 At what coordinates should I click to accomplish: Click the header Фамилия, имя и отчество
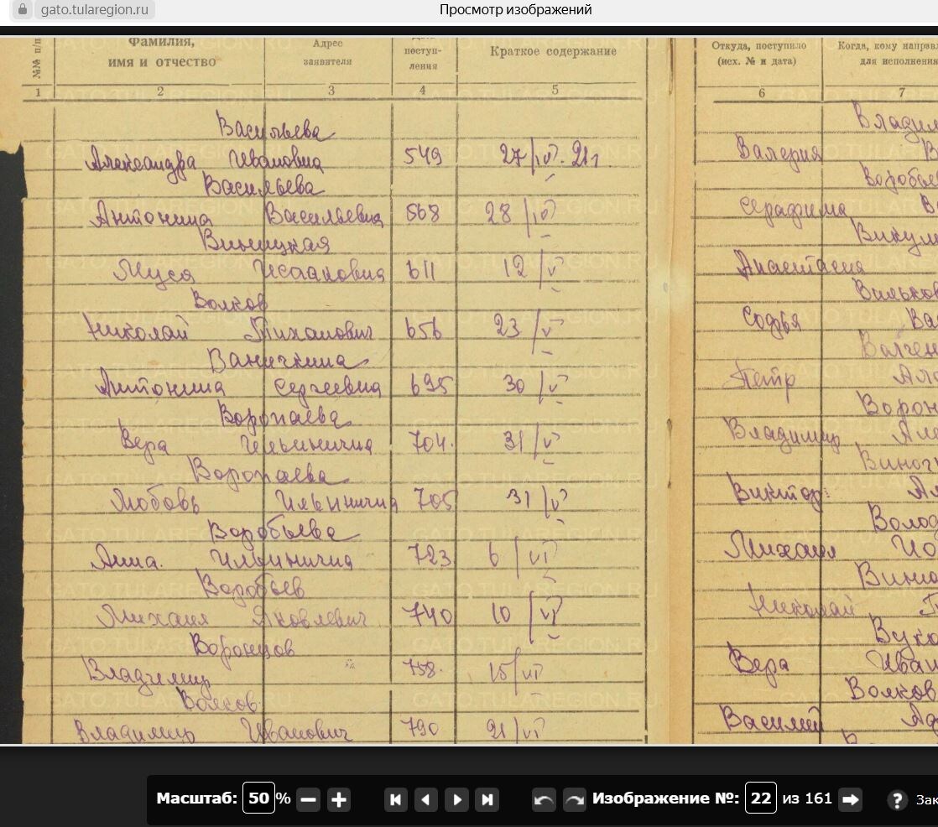[x=162, y=52]
